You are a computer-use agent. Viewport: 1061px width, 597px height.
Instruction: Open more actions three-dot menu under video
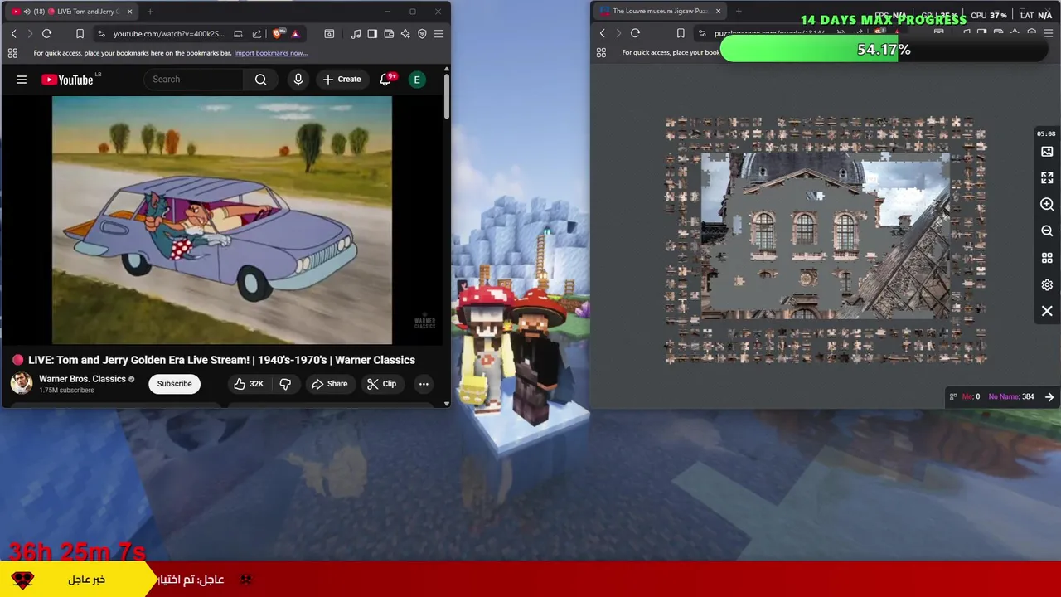pyautogui.click(x=424, y=384)
